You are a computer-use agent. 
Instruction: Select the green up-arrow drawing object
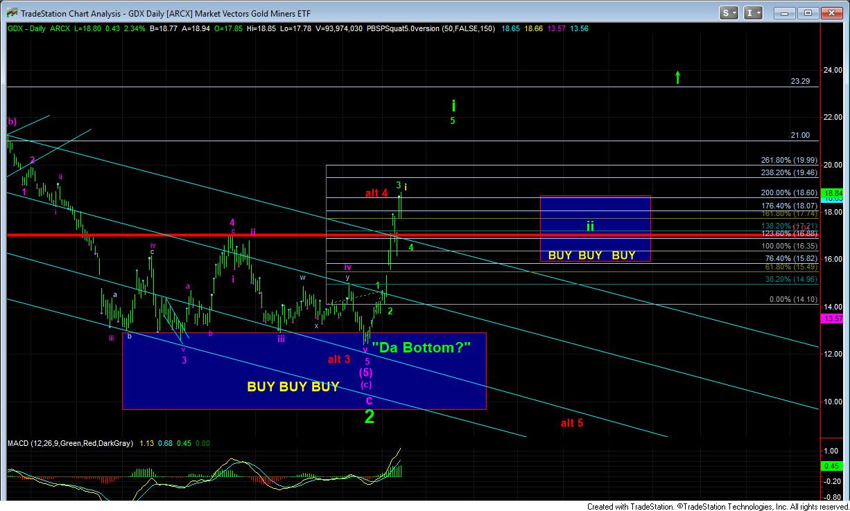[677, 77]
